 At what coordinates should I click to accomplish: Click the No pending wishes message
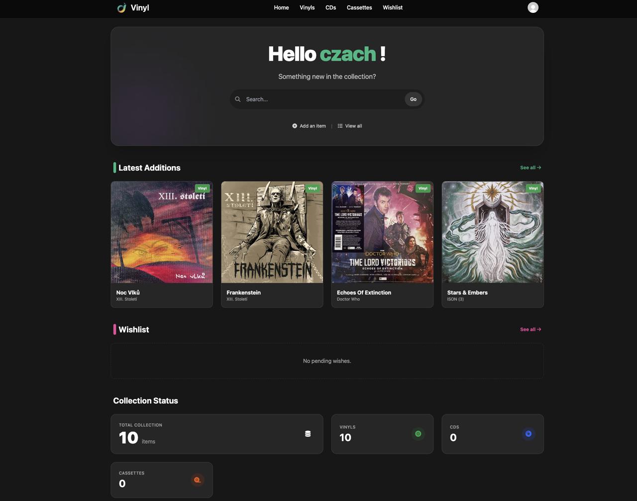pyautogui.click(x=327, y=361)
